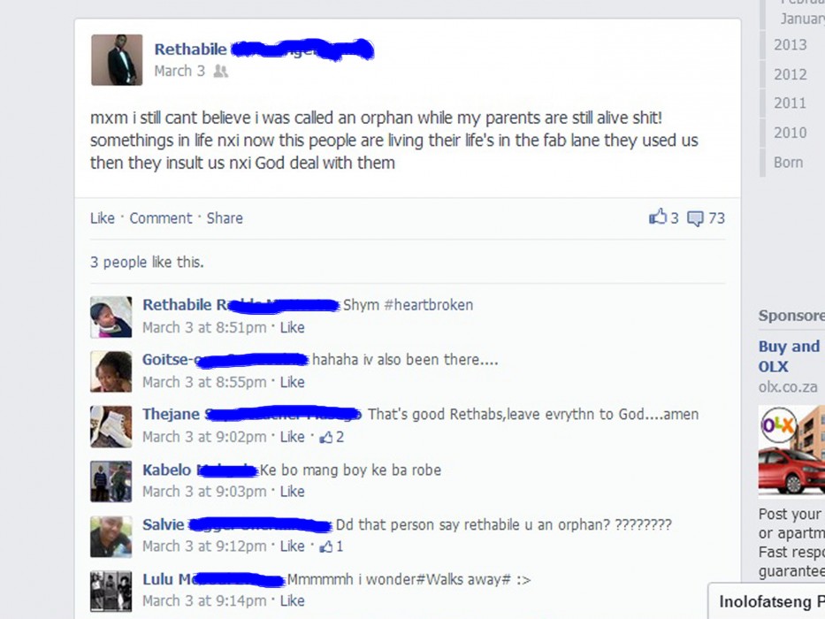View who likes via '3 people like this'
The height and width of the screenshot is (619, 825).
147,262
